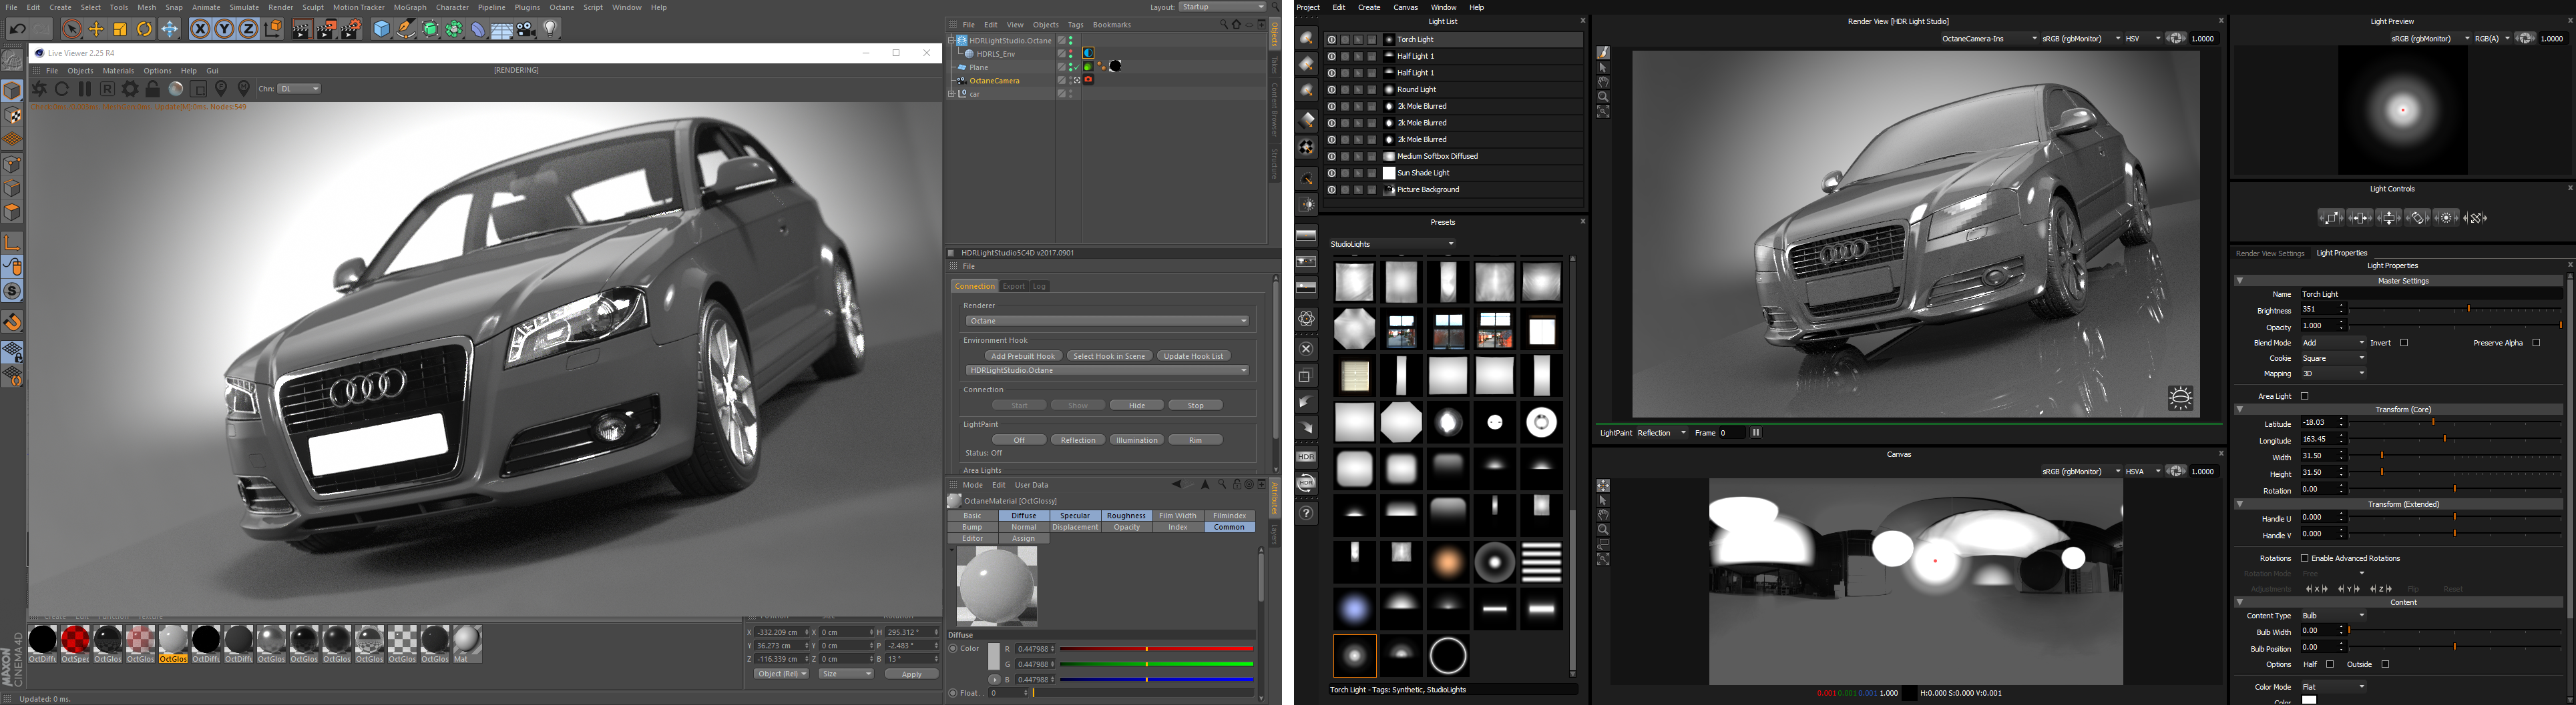Restart render with Live Viewer refresh icon

click(62, 89)
